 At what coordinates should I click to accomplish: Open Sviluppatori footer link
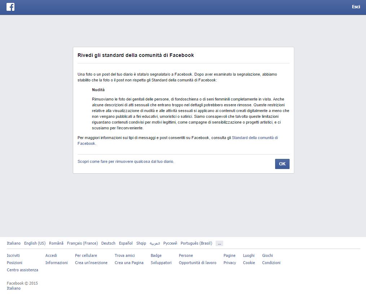[161, 263]
